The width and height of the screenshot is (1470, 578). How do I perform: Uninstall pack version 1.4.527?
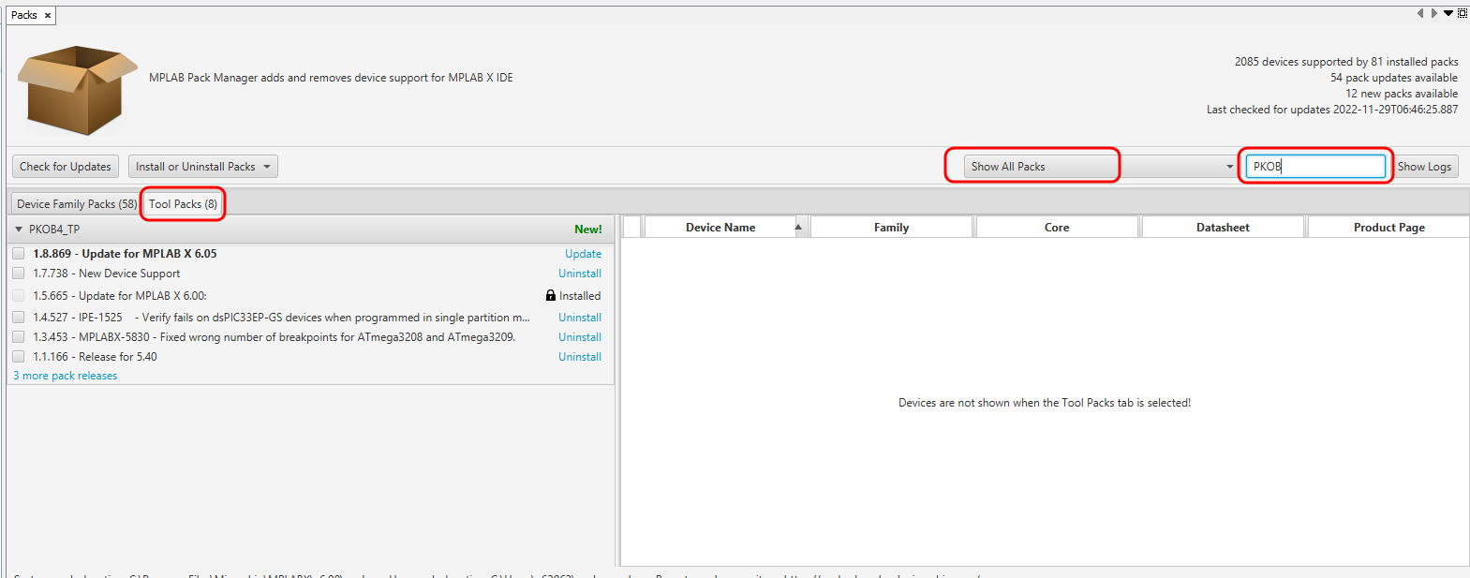580,318
